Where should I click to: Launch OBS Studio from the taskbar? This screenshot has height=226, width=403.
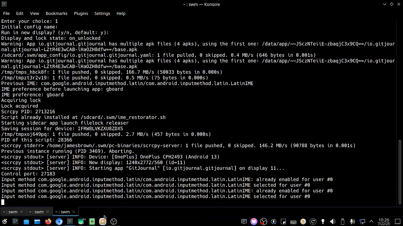click(x=114, y=222)
